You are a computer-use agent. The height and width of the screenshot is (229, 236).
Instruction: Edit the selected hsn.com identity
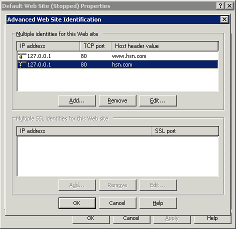tap(158, 100)
